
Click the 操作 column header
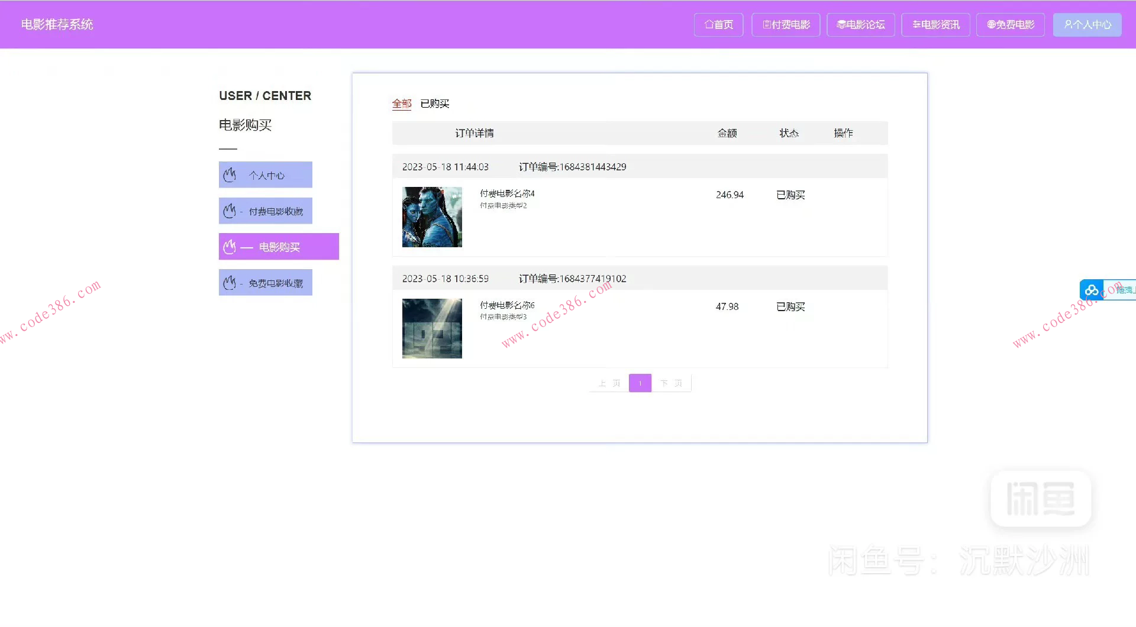click(843, 133)
